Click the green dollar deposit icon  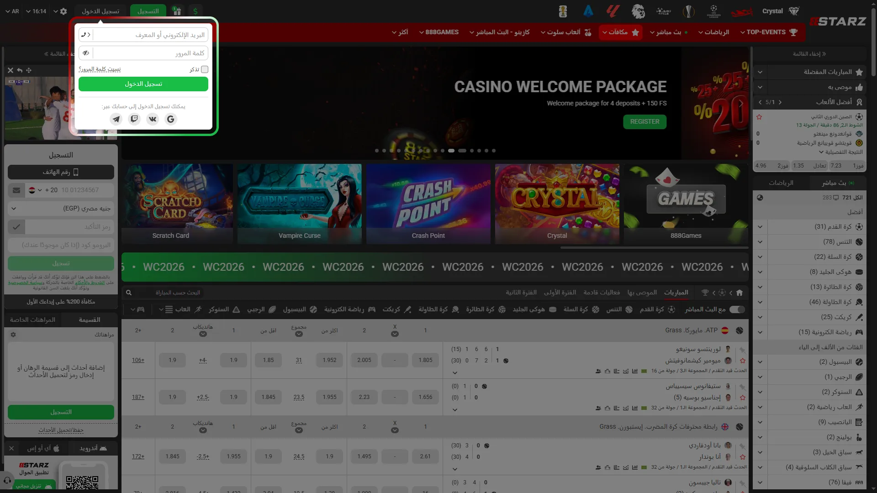click(195, 11)
